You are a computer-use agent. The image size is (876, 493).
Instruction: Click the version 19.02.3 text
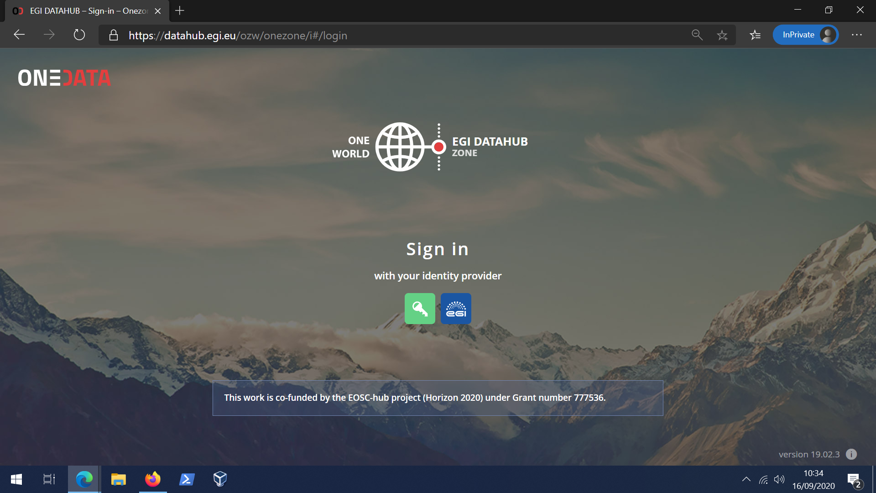[809, 455]
